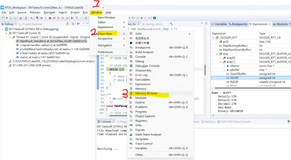Open the Debug panel view menu triangle
This screenshot has width=291, height=160.
point(84,23)
